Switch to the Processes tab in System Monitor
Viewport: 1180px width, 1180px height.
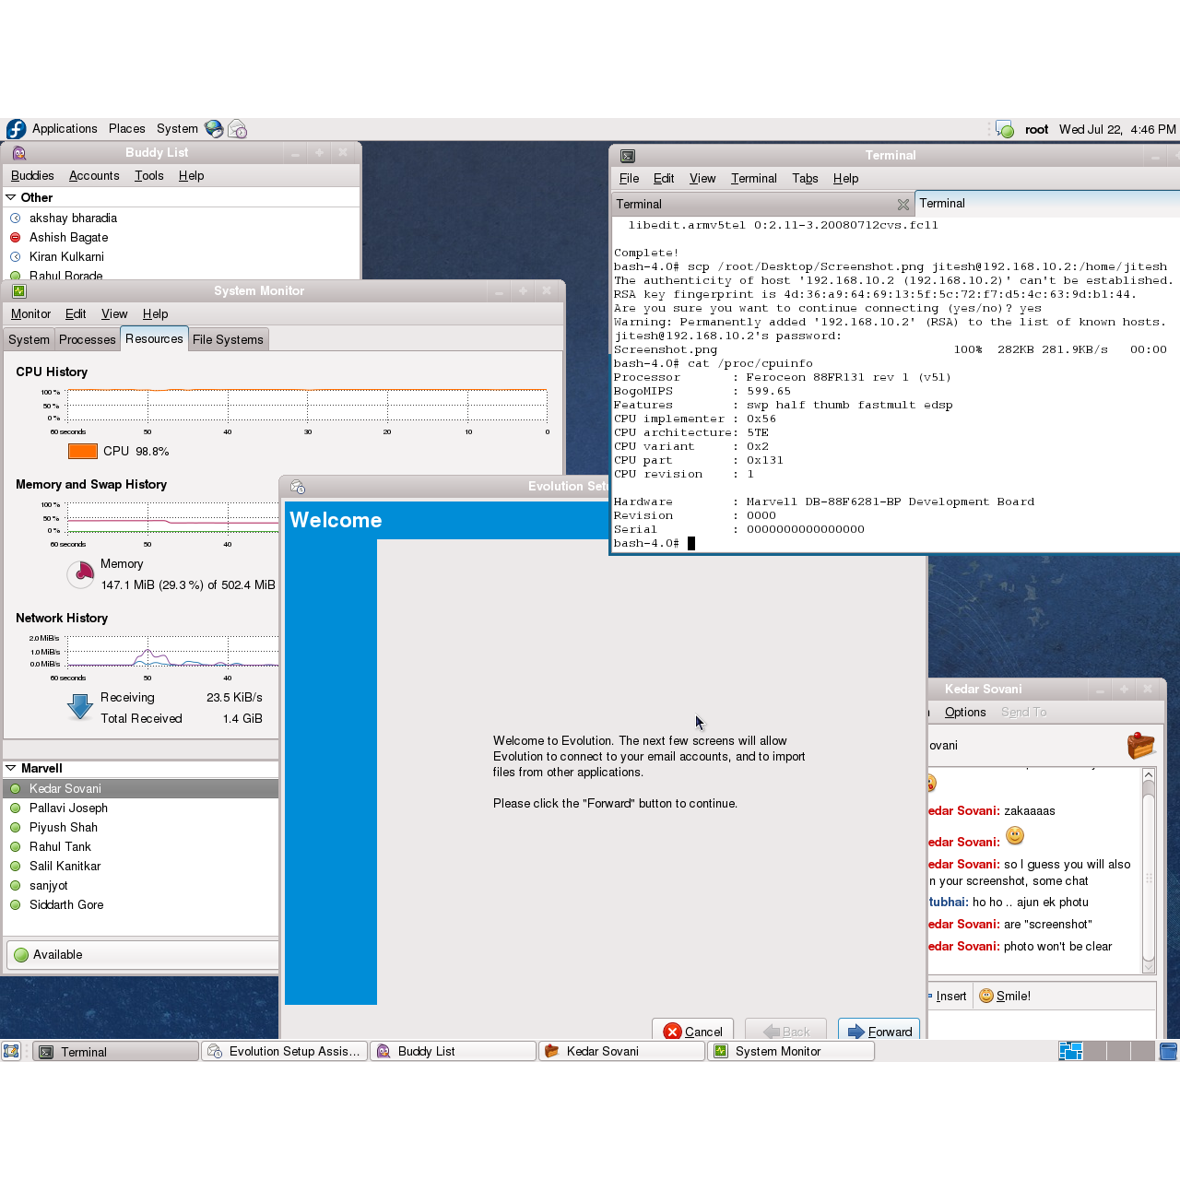[x=87, y=339]
